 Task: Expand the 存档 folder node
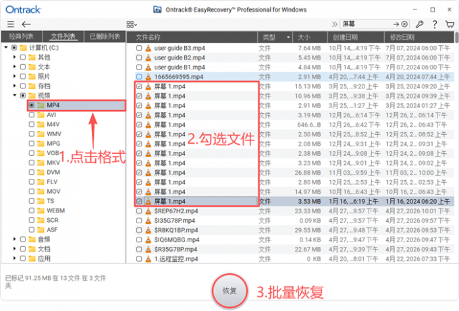[x=14, y=86]
